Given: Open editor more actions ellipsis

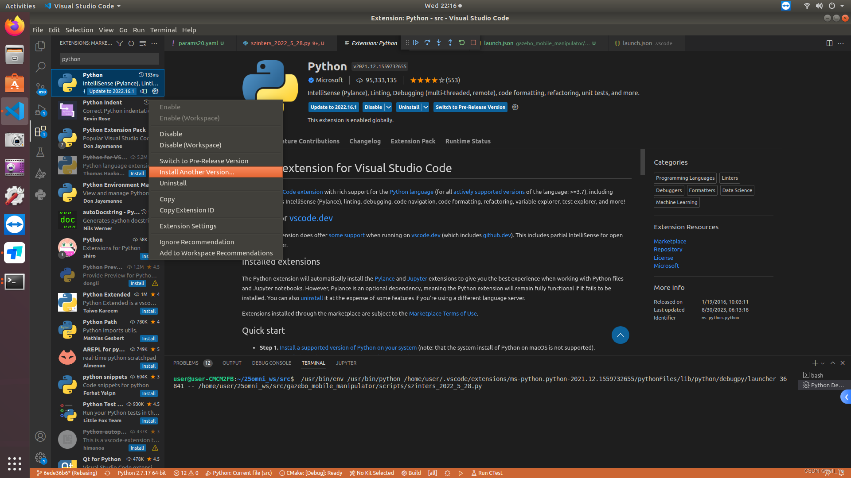Looking at the screenshot, I should click(x=841, y=43).
